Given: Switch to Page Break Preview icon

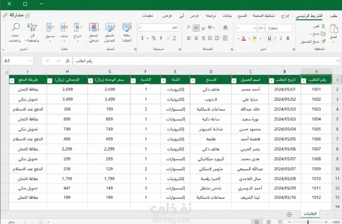Looking at the screenshot, I should 280,222.
